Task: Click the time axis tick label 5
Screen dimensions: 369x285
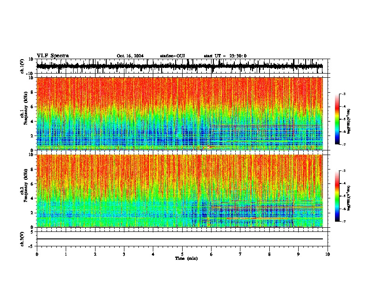Action: [182, 254]
